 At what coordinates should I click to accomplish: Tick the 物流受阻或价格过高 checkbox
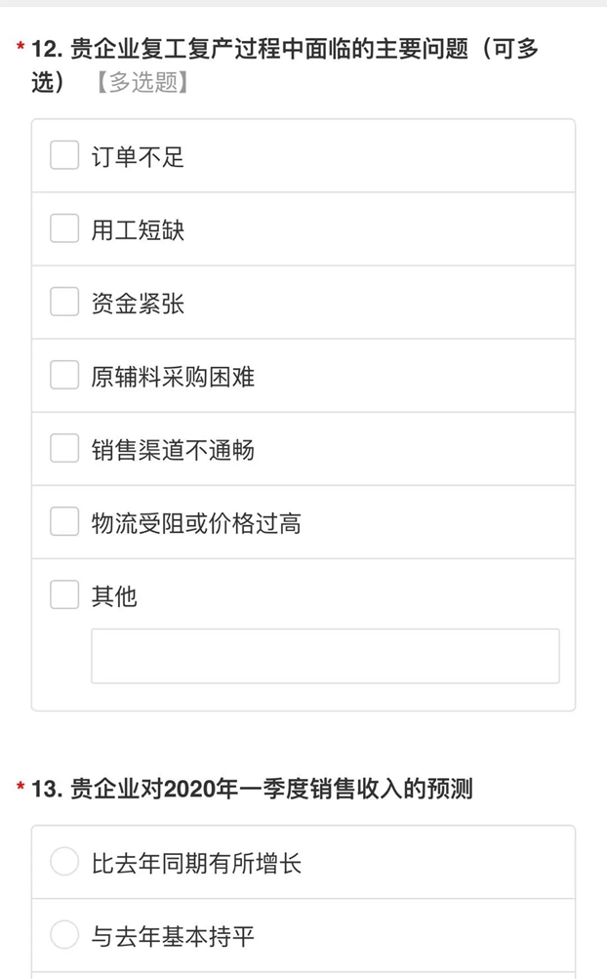click(x=64, y=522)
